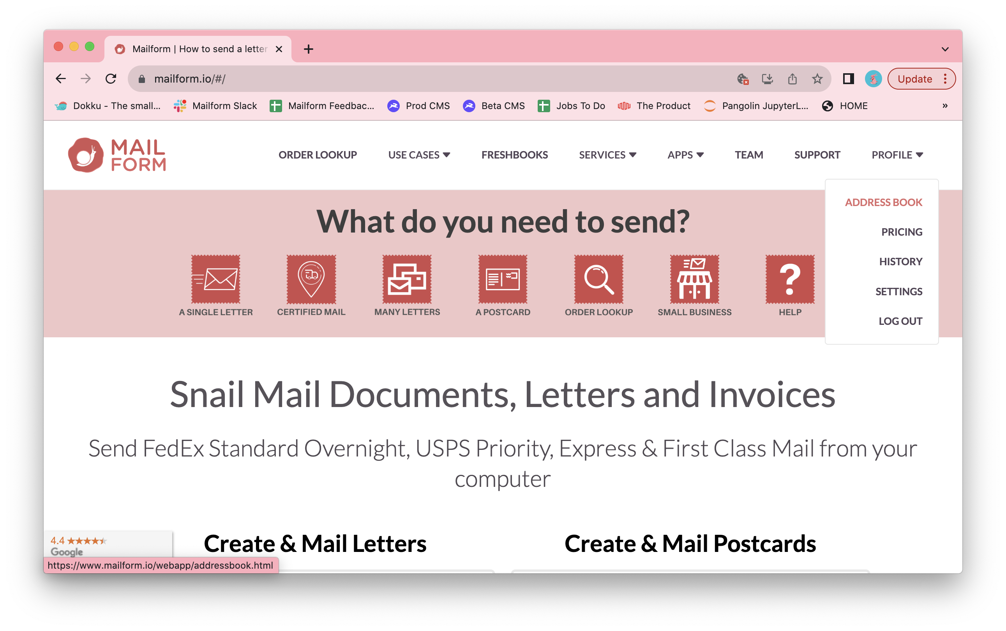Screen dimensions: 1006x631
Task: Expand the Use Cases dropdown menu
Action: 419,155
